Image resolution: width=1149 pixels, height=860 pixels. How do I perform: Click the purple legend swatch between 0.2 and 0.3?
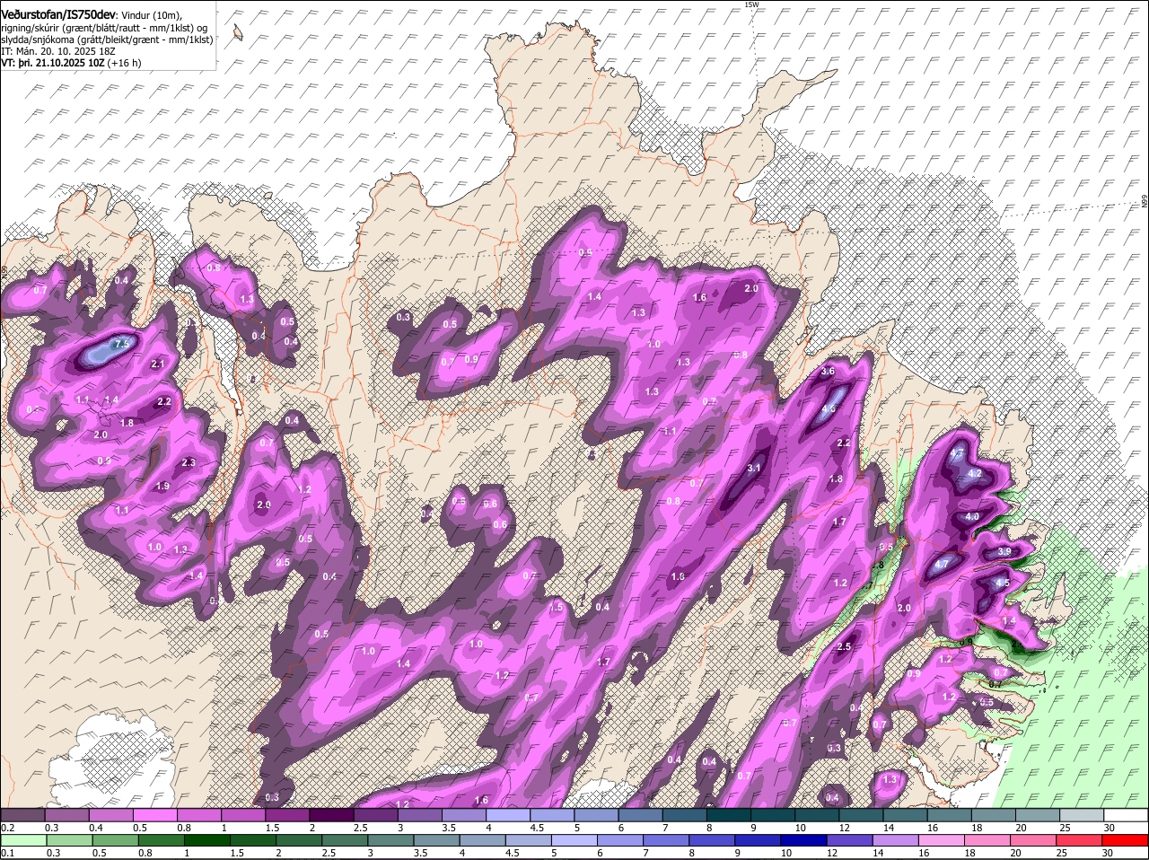pyautogui.click(x=23, y=815)
